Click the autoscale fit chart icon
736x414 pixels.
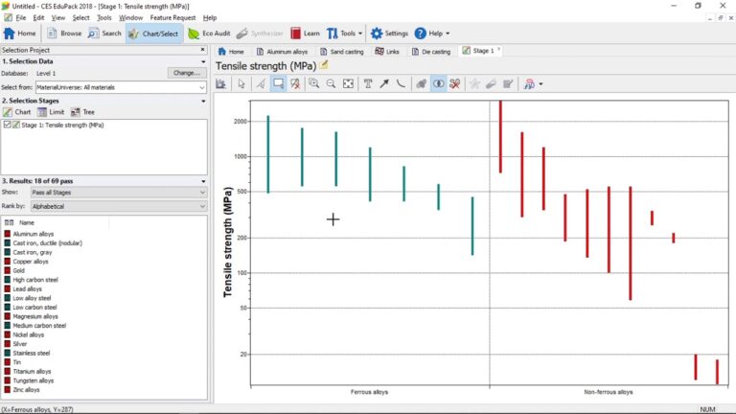348,84
